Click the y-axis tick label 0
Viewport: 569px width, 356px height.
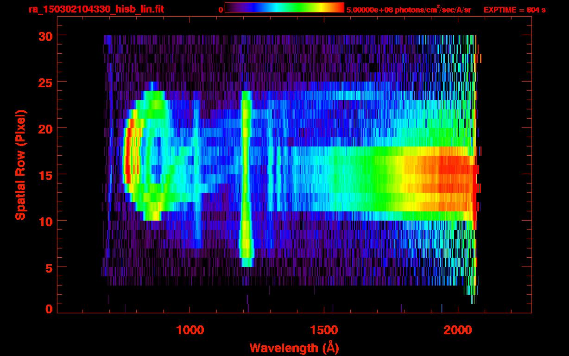click(50, 309)
